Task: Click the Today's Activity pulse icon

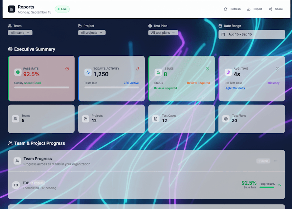Action: pyautogui.click(x=88, y=72)
